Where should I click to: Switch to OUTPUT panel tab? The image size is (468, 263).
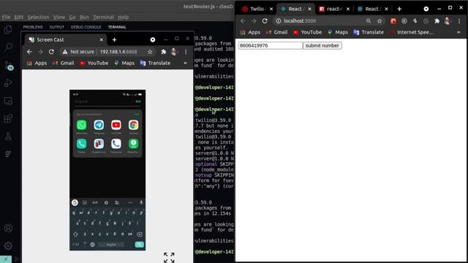[x=57, y=27]
